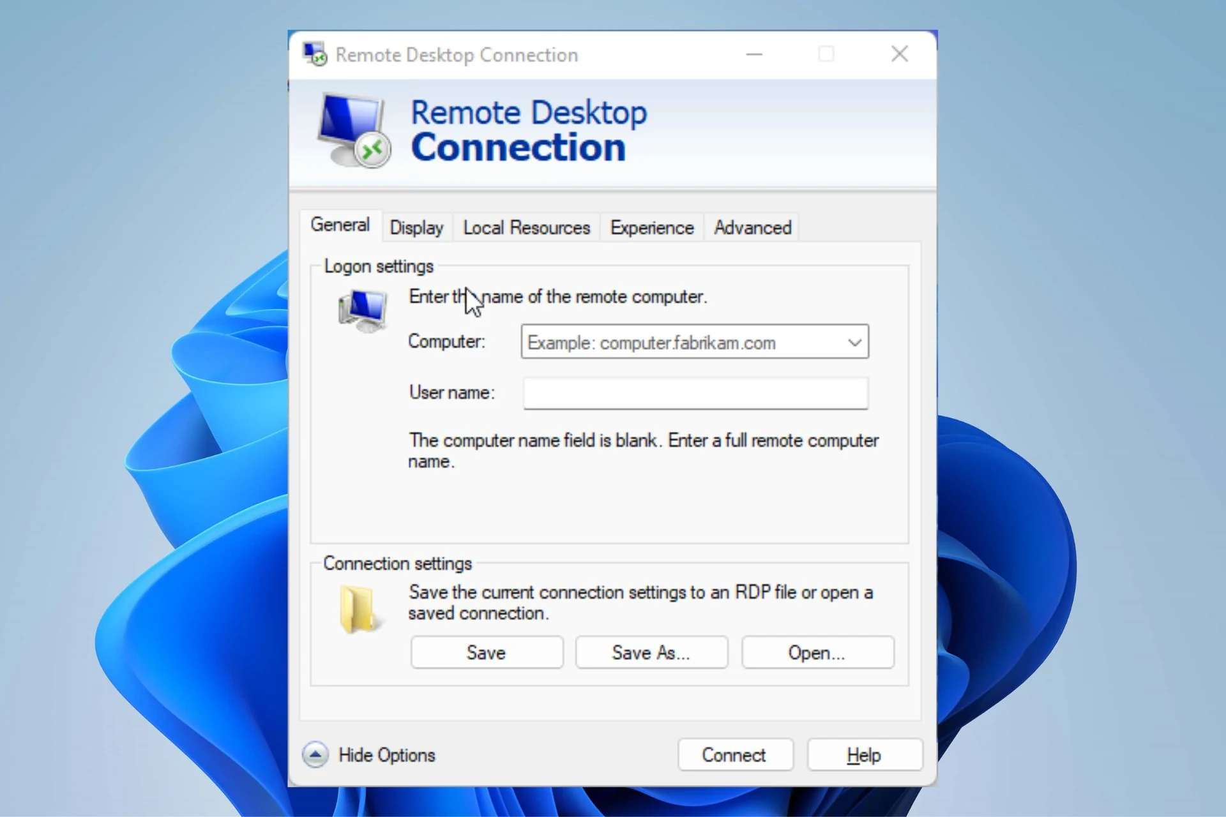This screenshot has width=1226, height=817.
Task: Click the computer icon in Logon settings
Action: point(361,310)
